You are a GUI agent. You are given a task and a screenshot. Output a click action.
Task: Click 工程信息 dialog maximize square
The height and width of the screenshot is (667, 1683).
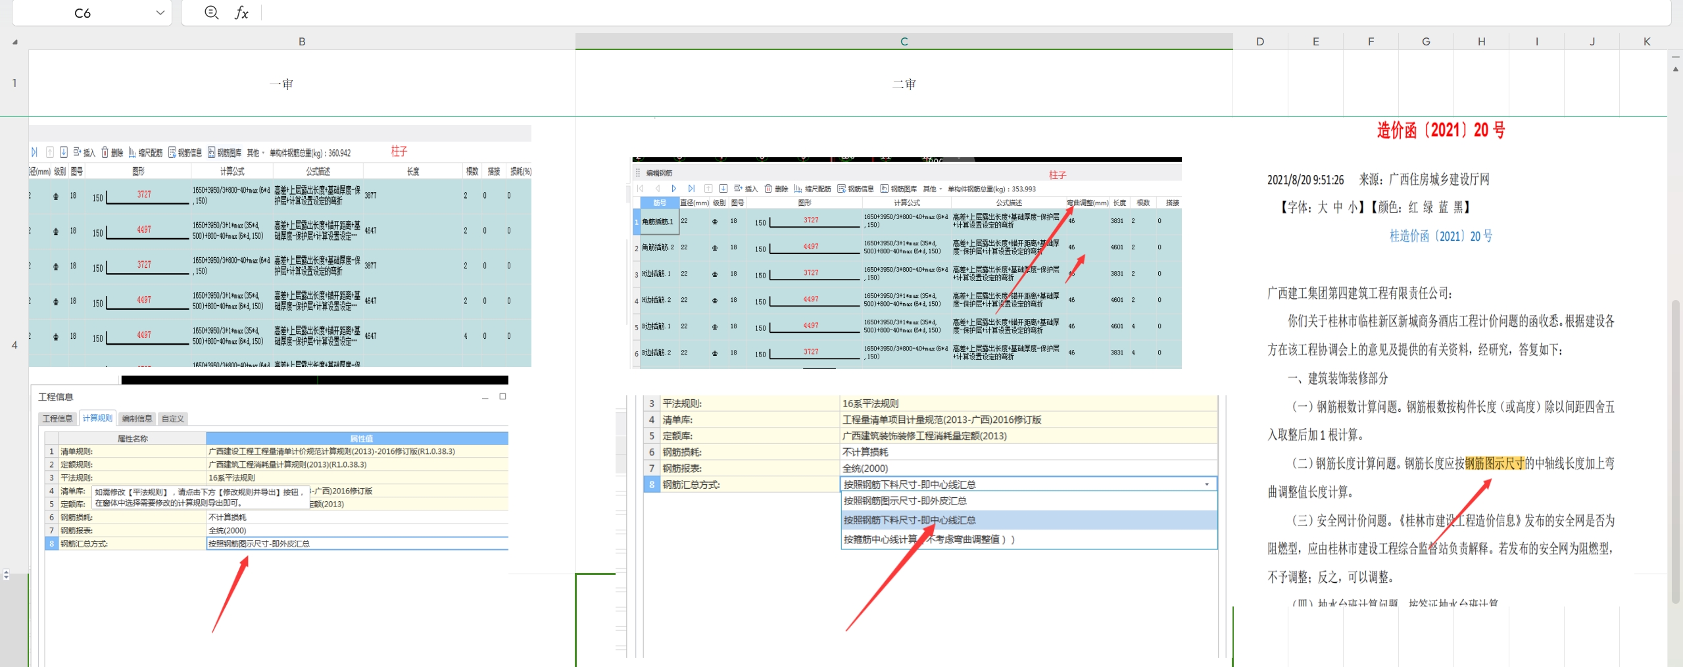click(x=502, y=397)
